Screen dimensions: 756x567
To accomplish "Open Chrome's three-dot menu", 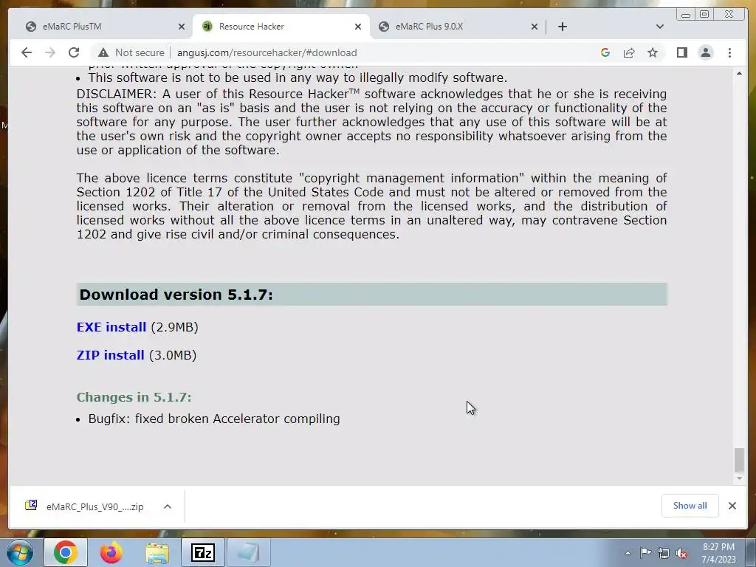I will point(730,52).
